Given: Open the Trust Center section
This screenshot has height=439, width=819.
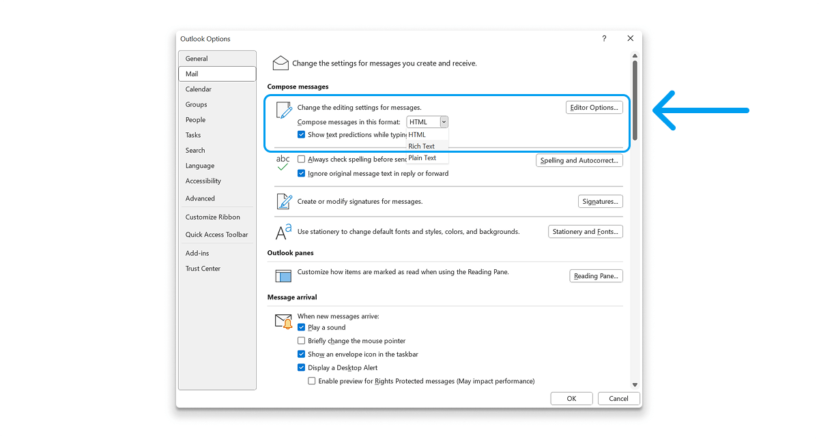Looking at the screenshot, I should click(x=203, y=268).
